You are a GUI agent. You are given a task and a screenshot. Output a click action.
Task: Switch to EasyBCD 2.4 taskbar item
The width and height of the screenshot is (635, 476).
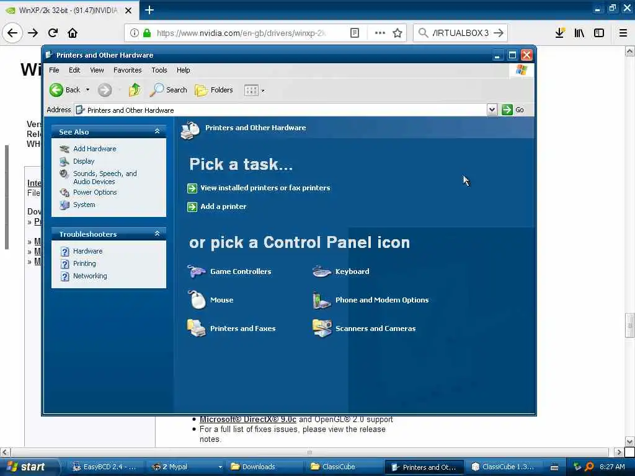104,467
